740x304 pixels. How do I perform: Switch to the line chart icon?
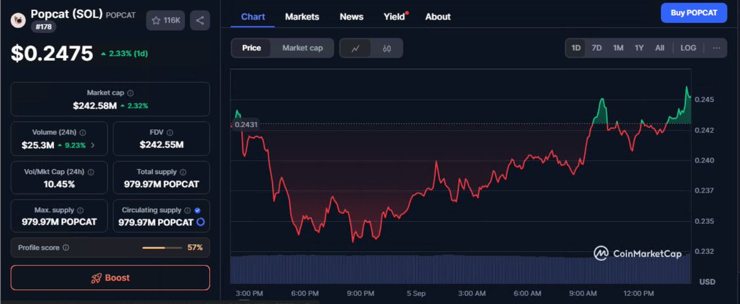(355, 48)
